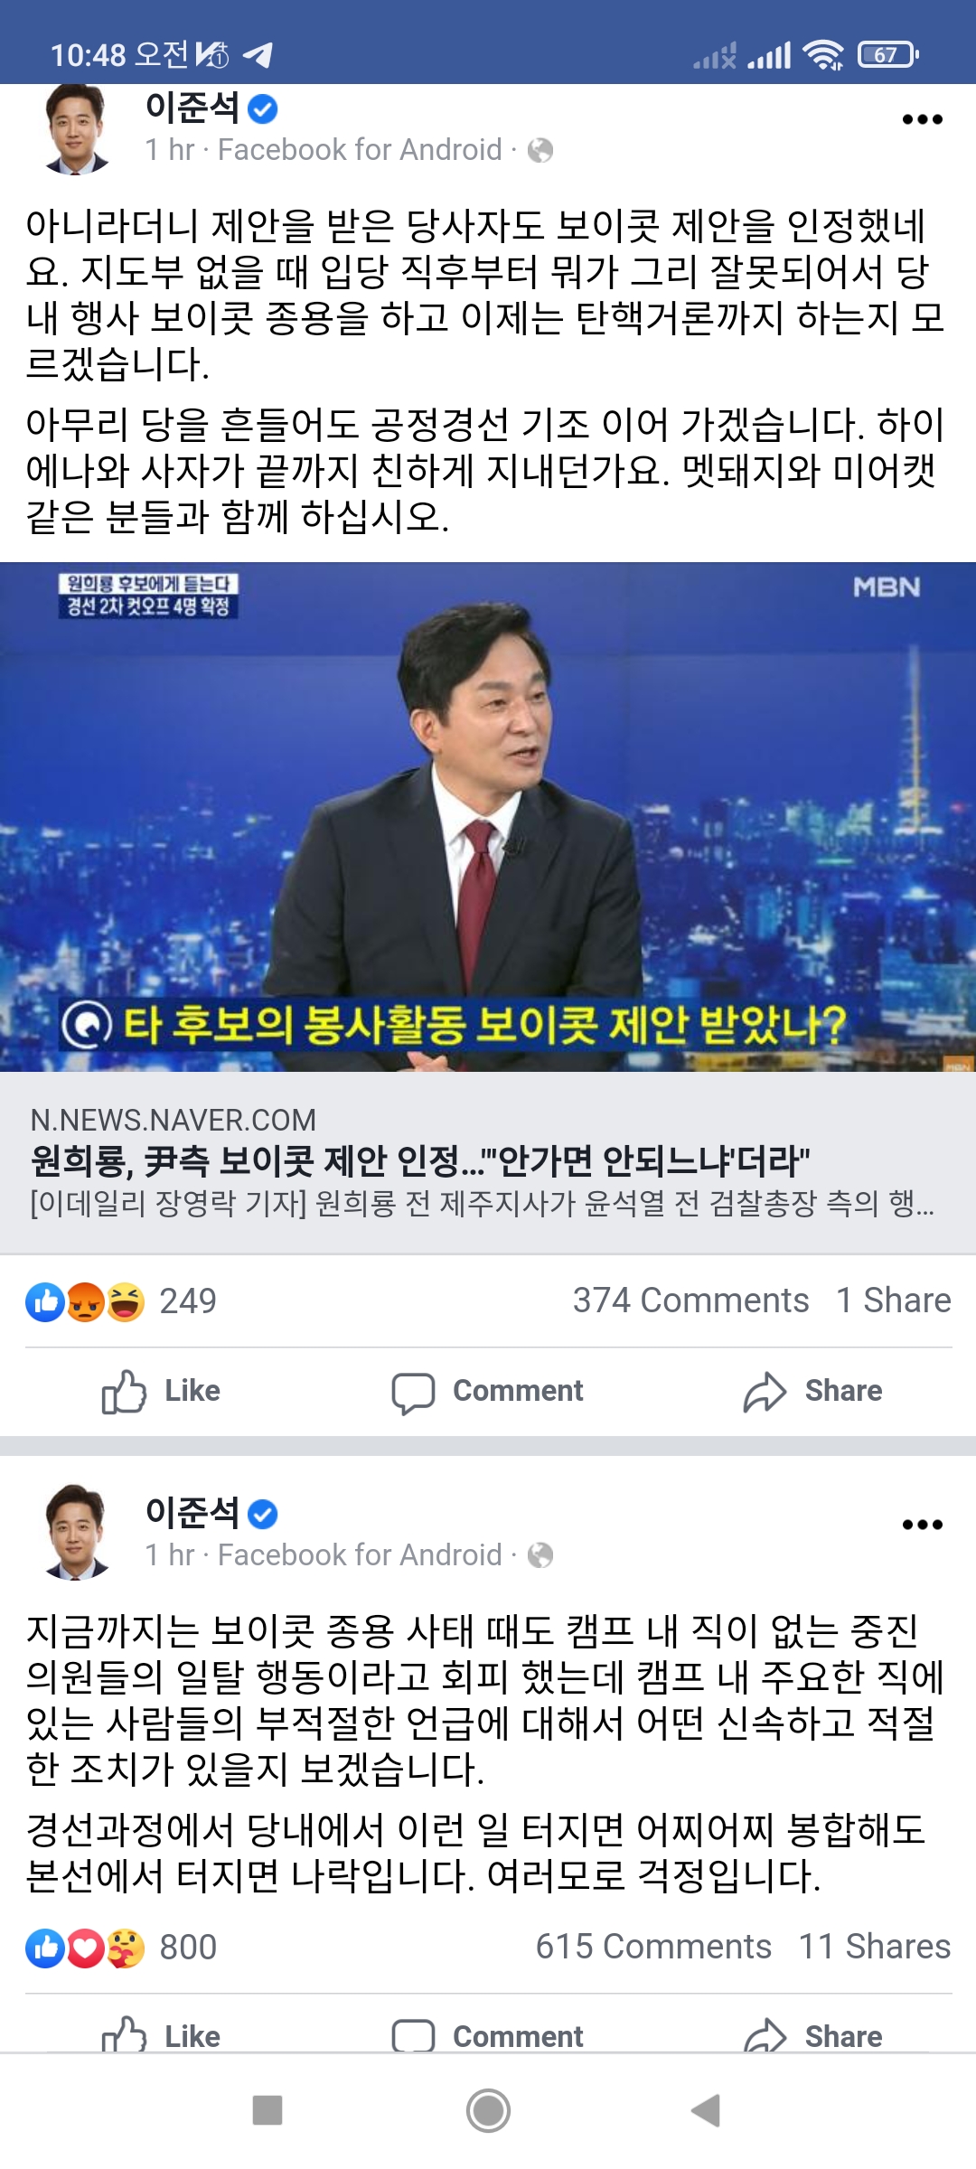Open the comment box on the first post

coord(488,1391)
